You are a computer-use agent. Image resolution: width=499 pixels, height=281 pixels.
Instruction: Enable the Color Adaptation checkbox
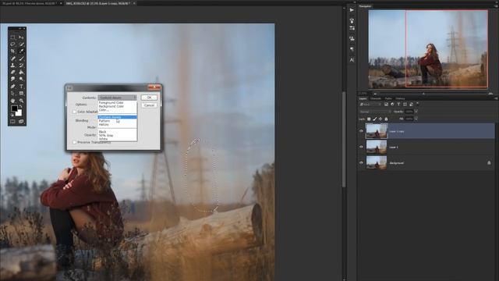click(74, 112)
